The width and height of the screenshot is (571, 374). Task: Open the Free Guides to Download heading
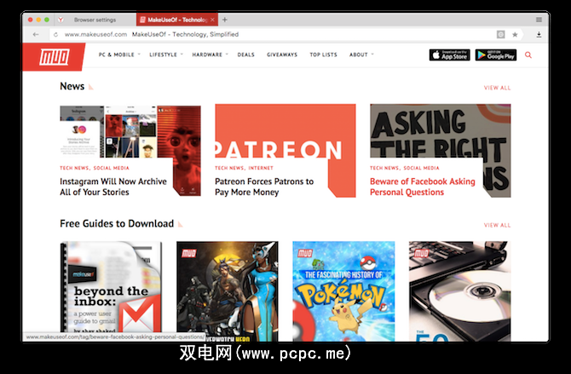coord(117,223)
